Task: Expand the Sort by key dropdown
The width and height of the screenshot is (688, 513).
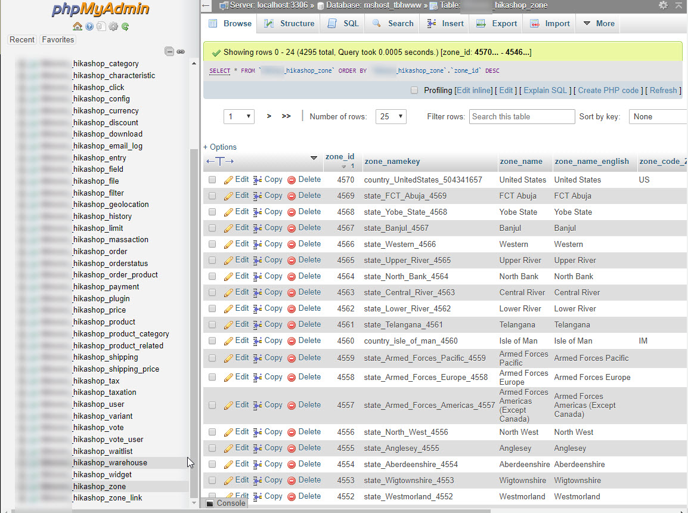Action: click(658, 116)
